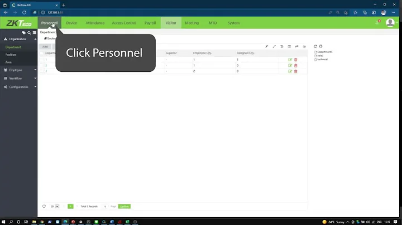Tick the checkbox for department row 2
Viewport: 402px width, 225px height.
coord(42,66)
